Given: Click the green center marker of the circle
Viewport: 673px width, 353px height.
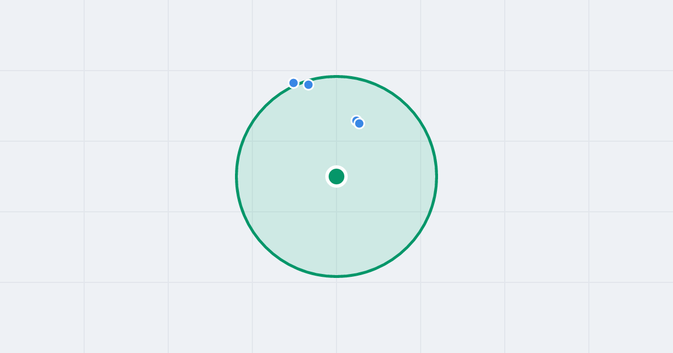Looking at the screenshot, I should click(336, 176).
